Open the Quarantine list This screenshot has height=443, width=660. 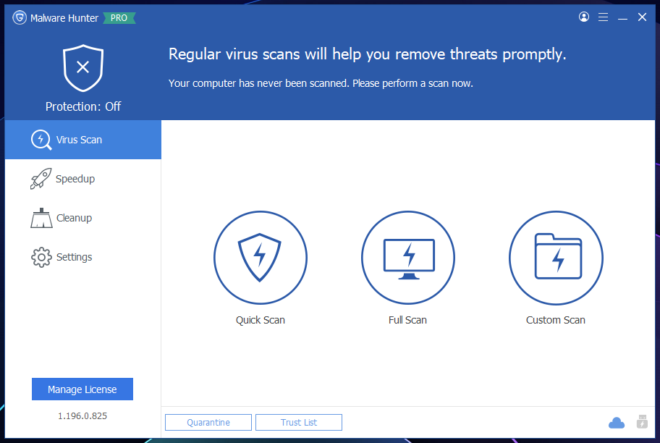(x=208, y=422)
